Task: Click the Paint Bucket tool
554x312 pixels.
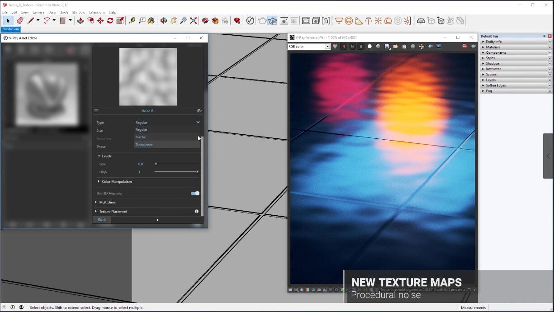Action: pyautogui.click(x=151, y=21)
